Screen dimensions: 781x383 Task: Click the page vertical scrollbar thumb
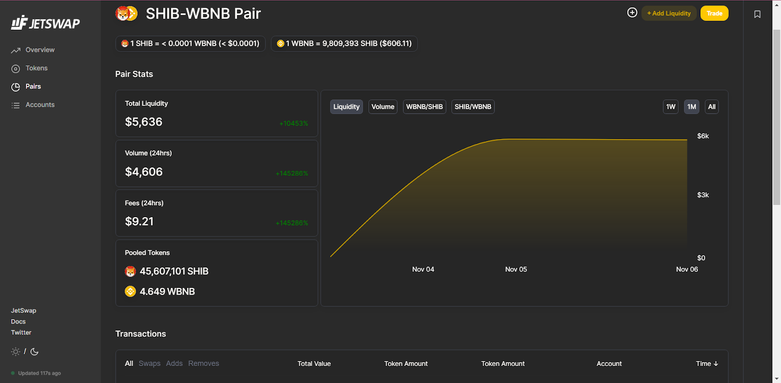point(777,117)
